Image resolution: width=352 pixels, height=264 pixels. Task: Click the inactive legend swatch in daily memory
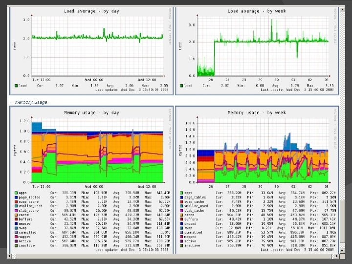(16, 245)
